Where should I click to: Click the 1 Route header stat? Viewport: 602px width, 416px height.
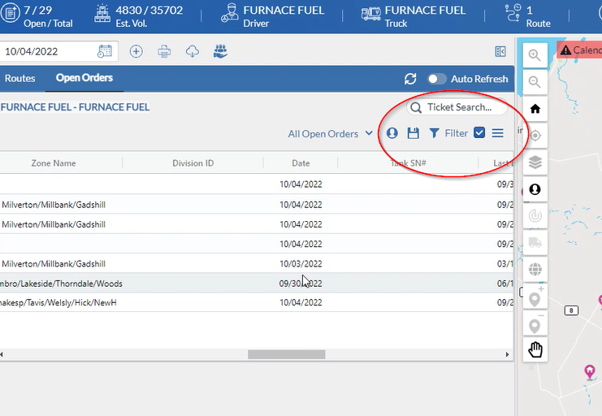pos(528,16)
